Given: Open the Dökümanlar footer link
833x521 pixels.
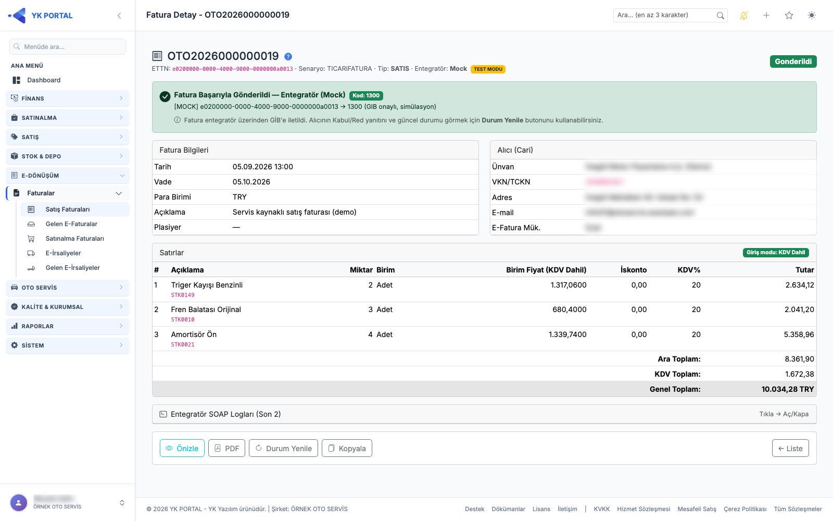Looking at the screenshot, I should point(509,509).
